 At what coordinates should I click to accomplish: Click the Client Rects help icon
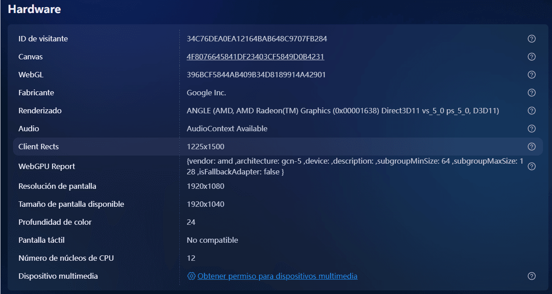[531, 147]
